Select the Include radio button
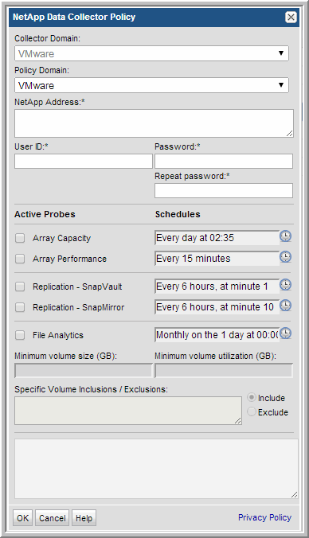Viewport: 309px width, 538px height. click(x=252, y=398)
